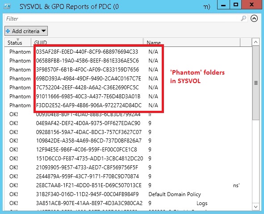The width and height of the screenshot is (264, 214).
Task: Sort by the Name column header
Action: click(x=192, y=42)
